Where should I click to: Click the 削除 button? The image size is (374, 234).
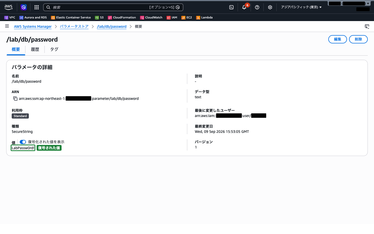358,39
